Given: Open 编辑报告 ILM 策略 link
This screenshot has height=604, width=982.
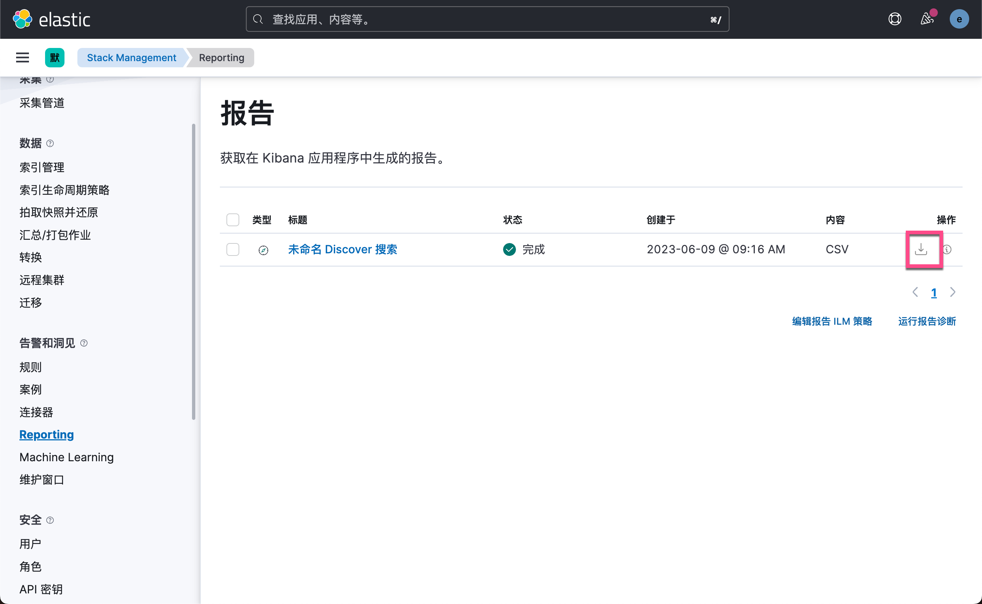Looking at the screenshot, I should click(x=832, y=321).
